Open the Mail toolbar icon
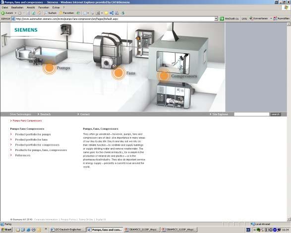Viewport: 291px width, 233px height. 85,13
